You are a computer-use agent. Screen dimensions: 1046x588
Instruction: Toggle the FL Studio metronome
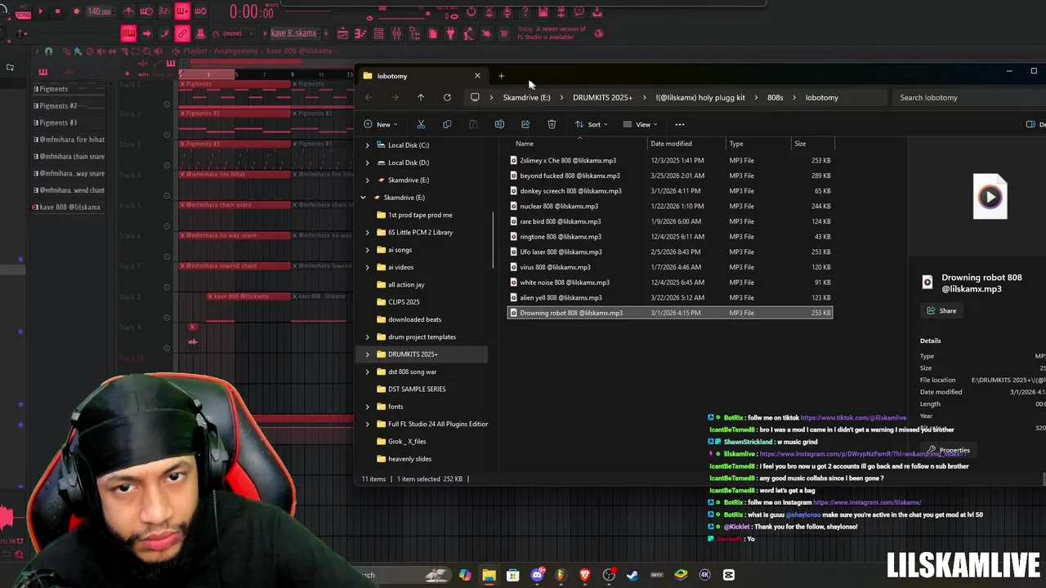point(128,11)
